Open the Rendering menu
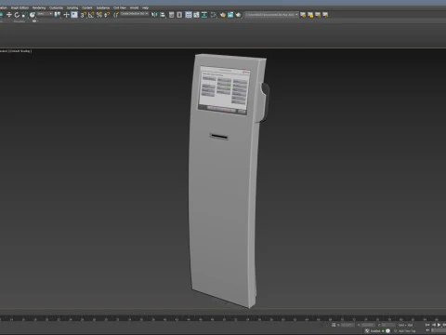The image size is (446, 335). click(x=39, y=7)
